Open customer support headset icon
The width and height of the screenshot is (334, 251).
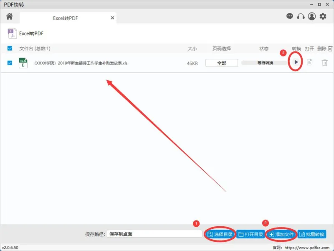tap(301, 16)
